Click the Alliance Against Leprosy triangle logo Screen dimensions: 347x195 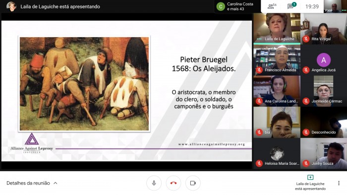point(32,139)
